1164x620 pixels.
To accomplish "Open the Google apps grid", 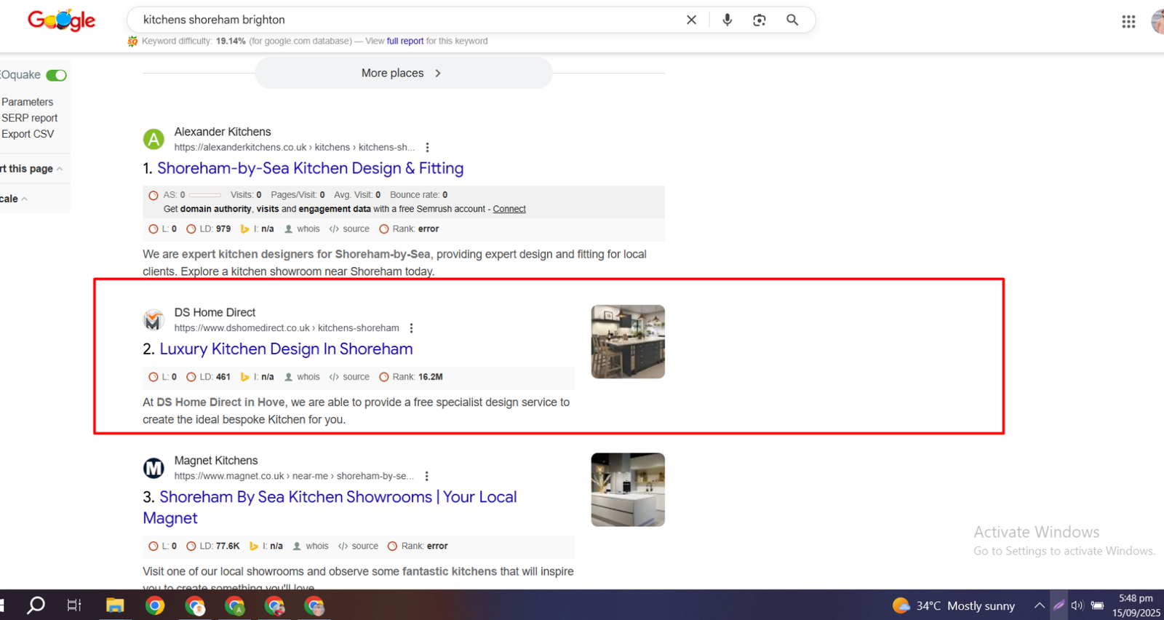I will [x=1128, y=22].
